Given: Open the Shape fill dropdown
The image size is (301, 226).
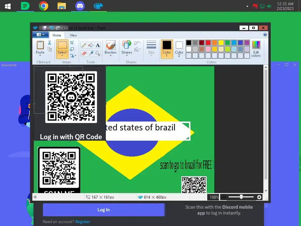Looking at the screenshot, I should 137,49.
